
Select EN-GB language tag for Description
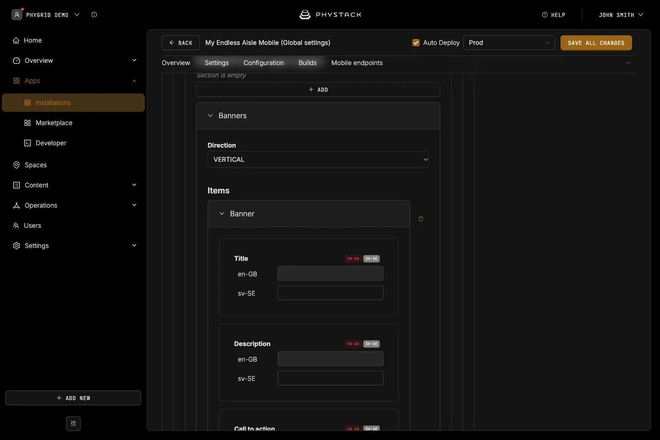[x=353, y=344]
